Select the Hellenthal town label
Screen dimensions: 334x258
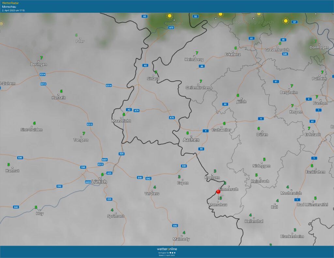254,221
